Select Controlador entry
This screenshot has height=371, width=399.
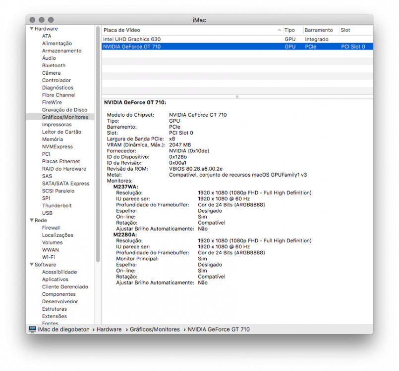[57, 80]
